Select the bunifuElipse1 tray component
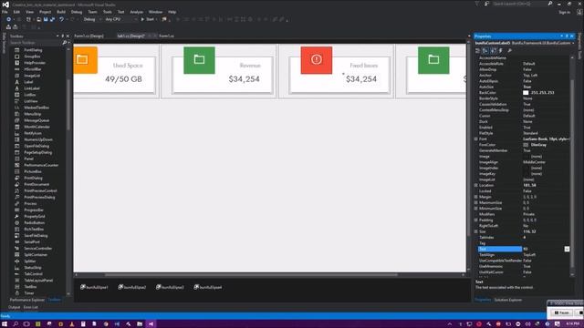 [94, 287]
